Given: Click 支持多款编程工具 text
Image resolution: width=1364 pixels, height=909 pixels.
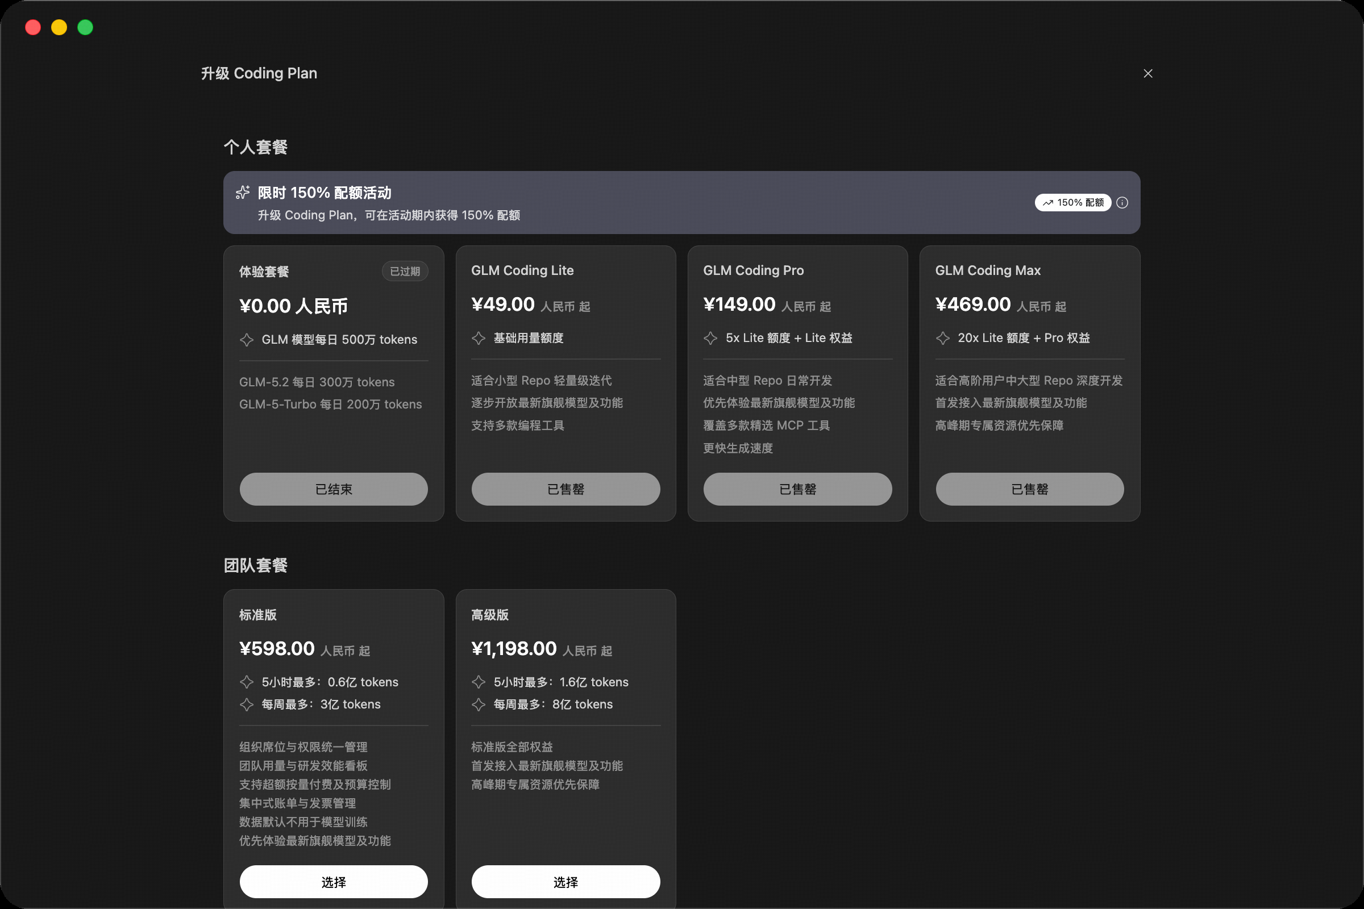Looking at the screenshot, I should tap(518, 426).
